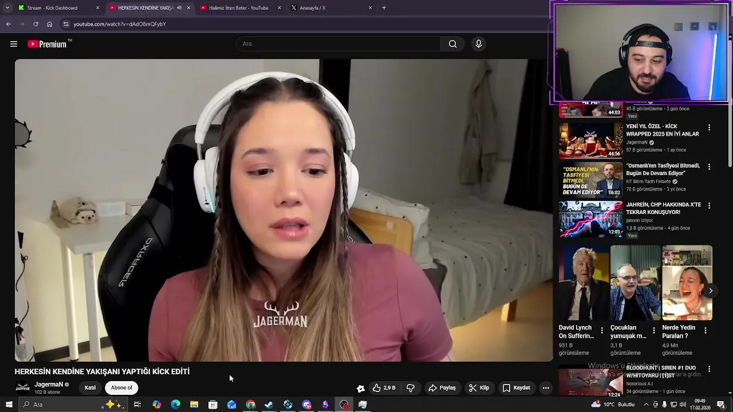Launch Copilot from taskbar
The image size is (733, 412).
click(x=156, y=405)
